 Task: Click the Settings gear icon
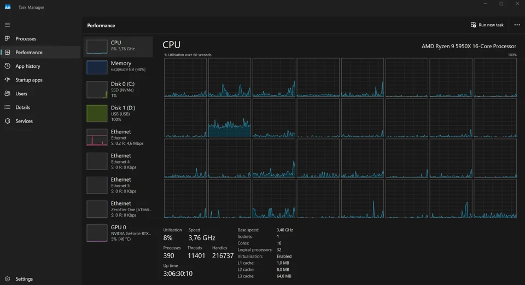pos(7,278)
